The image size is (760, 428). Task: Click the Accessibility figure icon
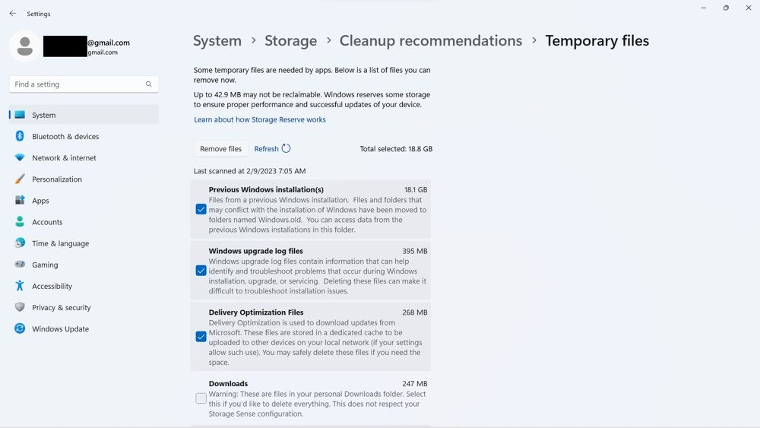coord(20,286)
